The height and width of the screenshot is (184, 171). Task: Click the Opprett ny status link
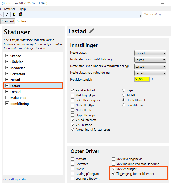[x=16, y=179]
